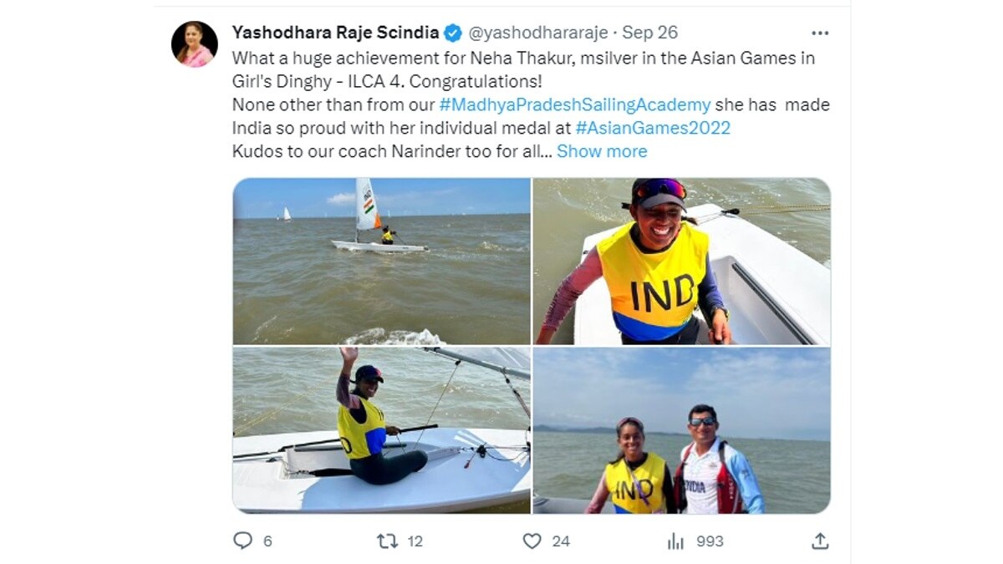The height and width of the screenshot is (564, 1003).
Task: Click the reply speech bubble icon
Action: click(x=242, y=541)
